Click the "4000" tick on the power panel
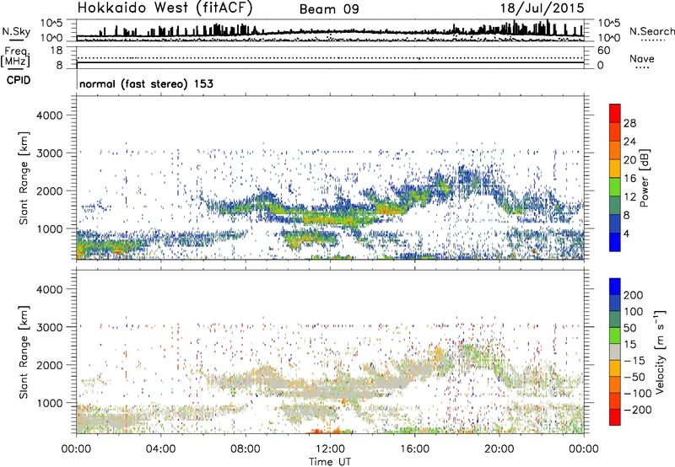The image size is (675, 467). coord(49,115)
